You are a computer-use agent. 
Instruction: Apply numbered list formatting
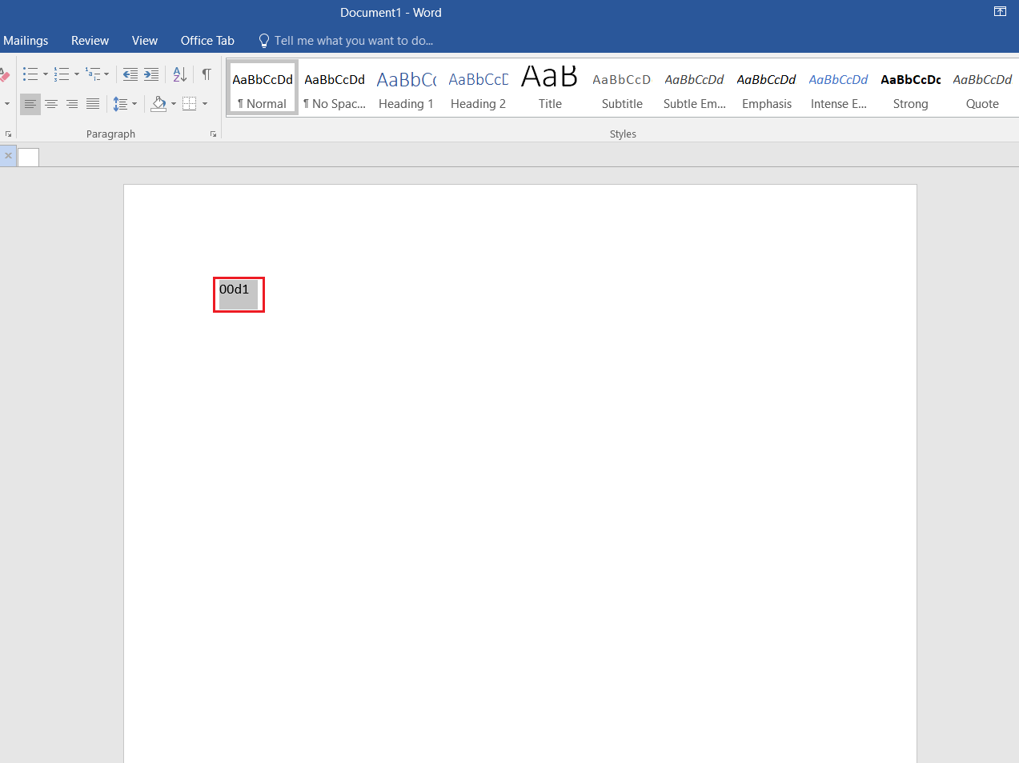pyautogui.click(x=62, y=74)
